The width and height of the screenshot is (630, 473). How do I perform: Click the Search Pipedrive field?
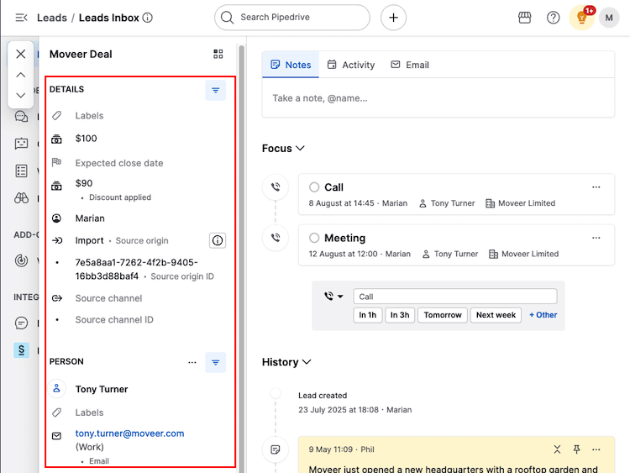click(292, 18)
